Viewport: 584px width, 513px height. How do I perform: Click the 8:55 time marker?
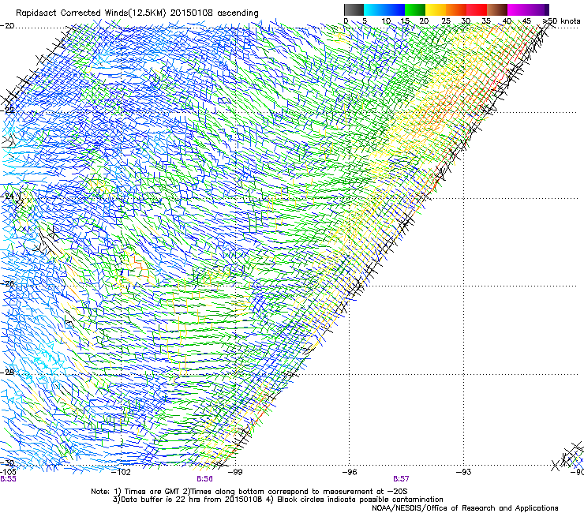coord(8,479)
